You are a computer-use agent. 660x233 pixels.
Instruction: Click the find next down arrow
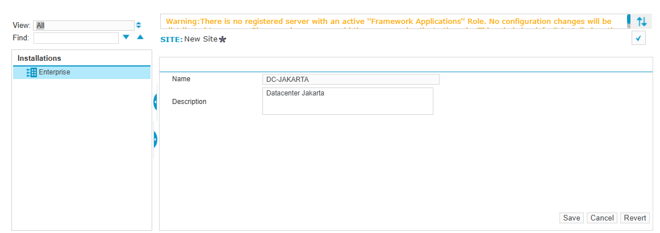pyautogui.click(x=127, y=38)
